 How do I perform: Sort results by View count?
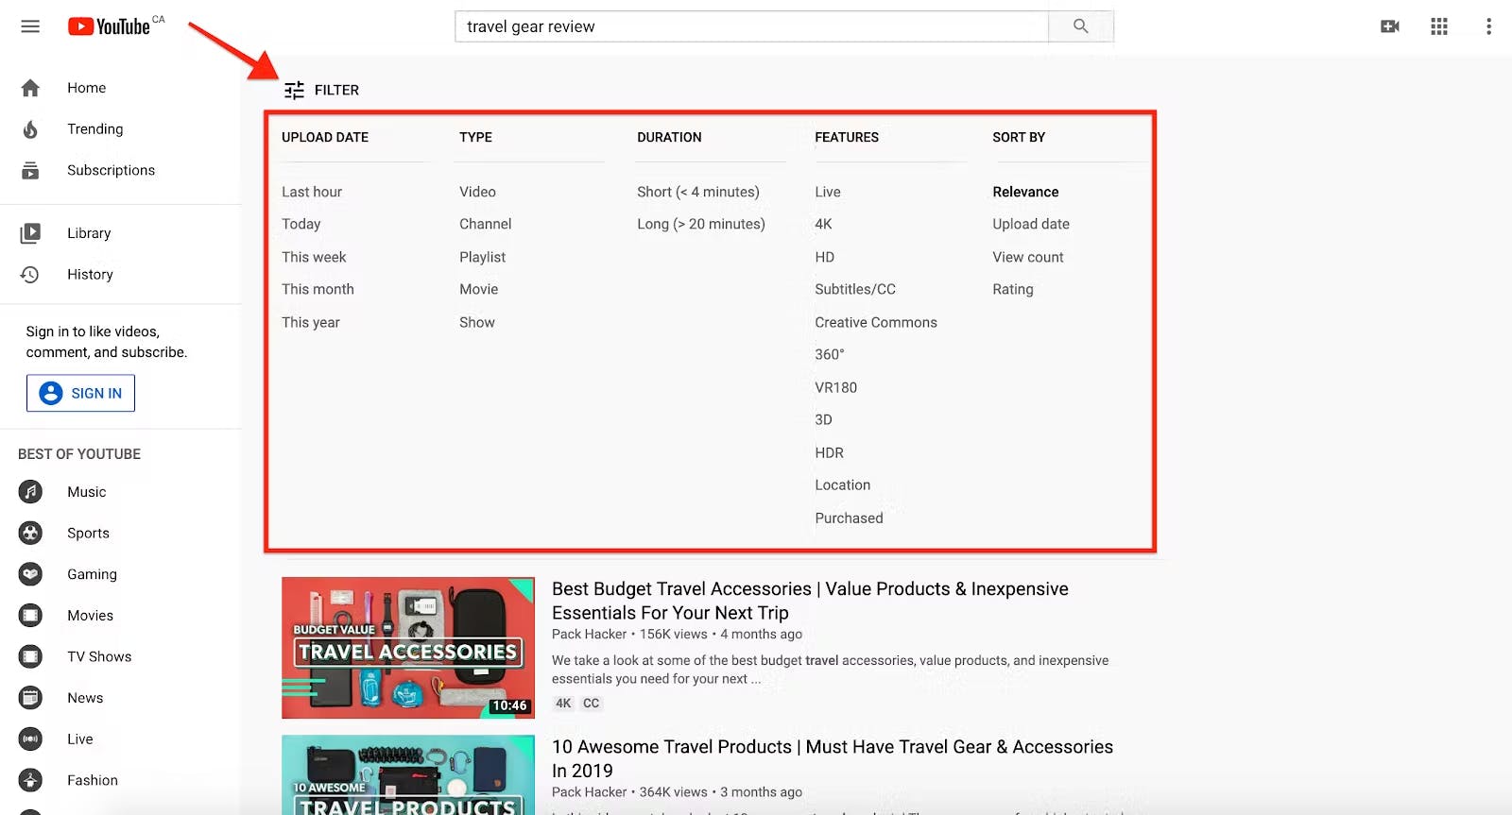1028,257
